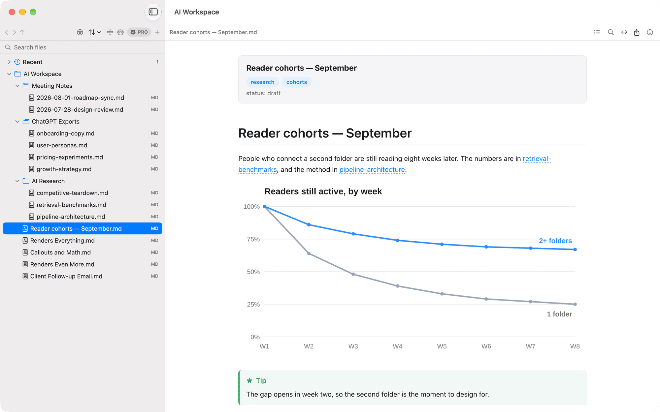Click the PRO badge button
The image size is (660, 412).
(139, 32)
